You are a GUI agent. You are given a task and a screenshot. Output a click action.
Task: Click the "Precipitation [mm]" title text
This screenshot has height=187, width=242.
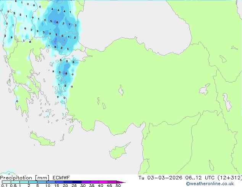click(25, 178)
